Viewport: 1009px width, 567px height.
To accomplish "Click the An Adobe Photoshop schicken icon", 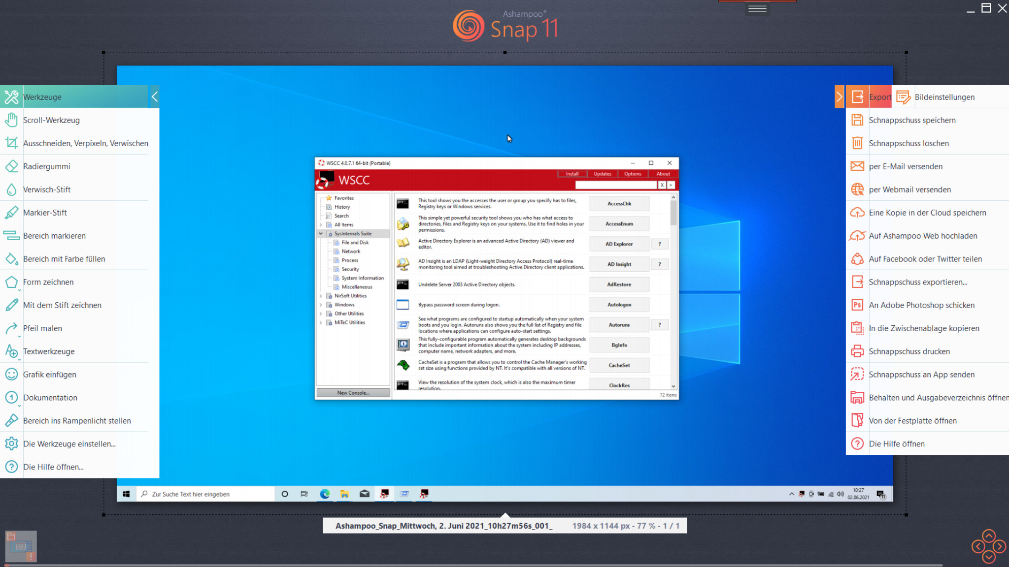I will point(857,305).
